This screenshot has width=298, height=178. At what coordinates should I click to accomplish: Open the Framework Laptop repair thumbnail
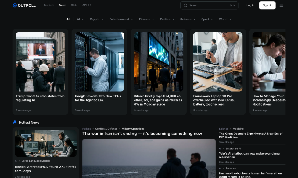[218, 61]
